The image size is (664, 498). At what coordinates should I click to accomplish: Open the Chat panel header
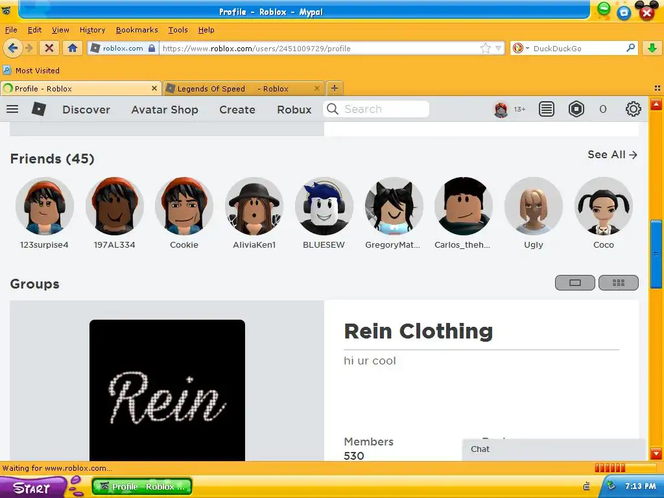554,449
